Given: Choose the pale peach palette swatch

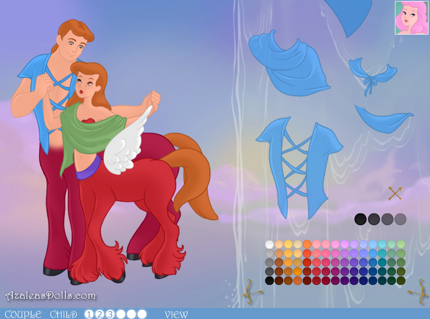Looking at the screenshot, I should (x=279, y=244).
